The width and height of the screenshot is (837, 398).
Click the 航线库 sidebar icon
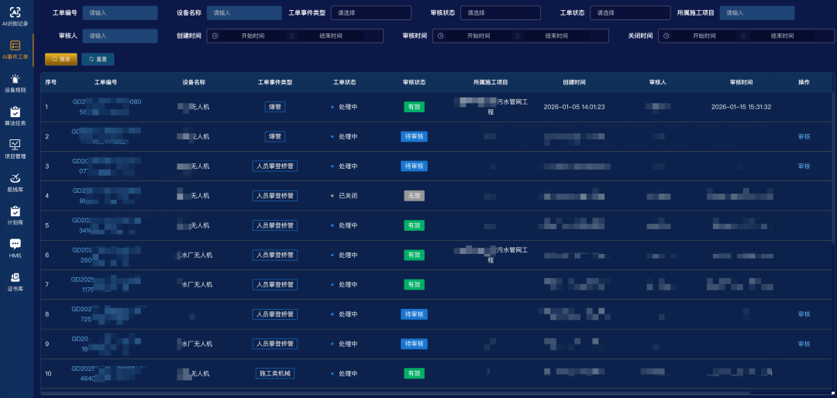tap(15, 178)
